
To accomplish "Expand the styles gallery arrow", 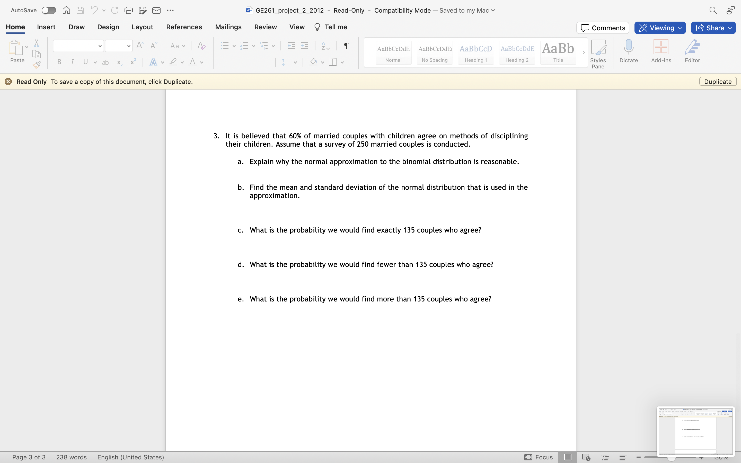I will point(583,52).
